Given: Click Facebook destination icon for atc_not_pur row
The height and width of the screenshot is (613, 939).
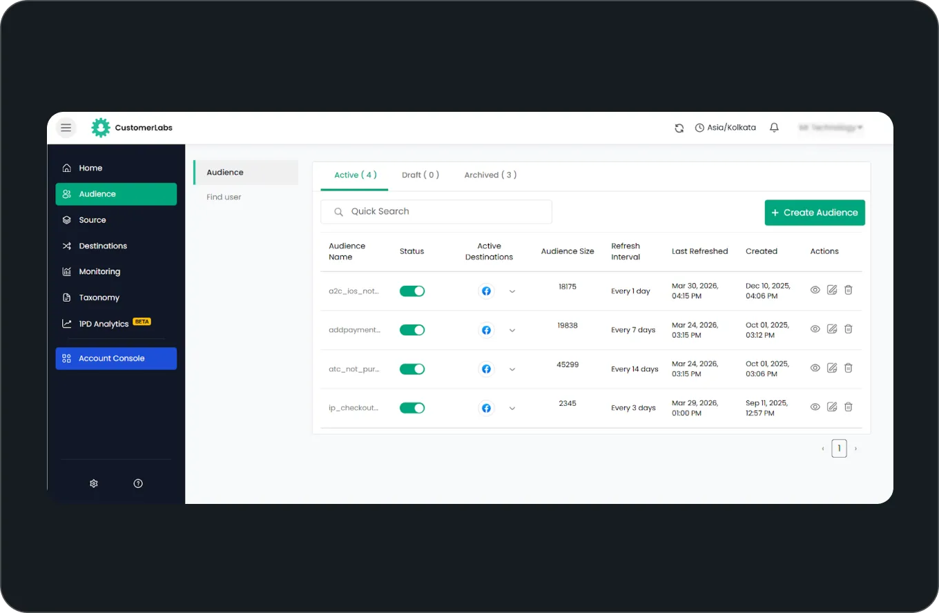Looking at the screenshot, I should click(x=487, y=369).
